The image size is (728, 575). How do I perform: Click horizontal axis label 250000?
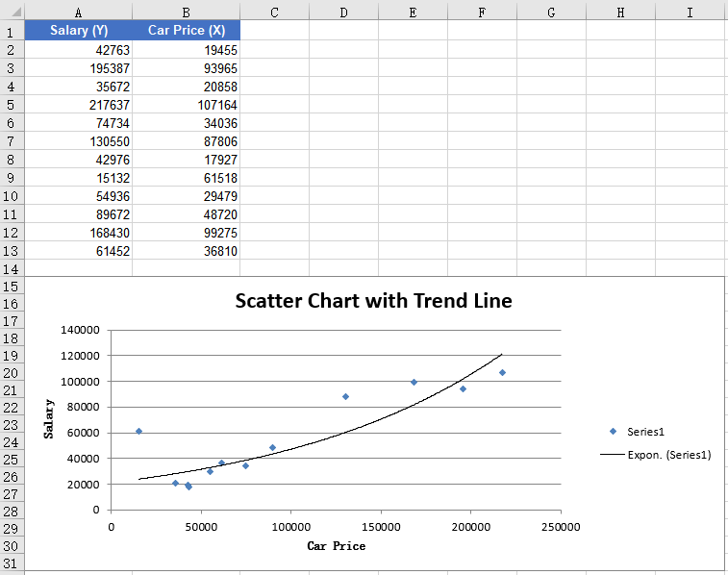561,527
